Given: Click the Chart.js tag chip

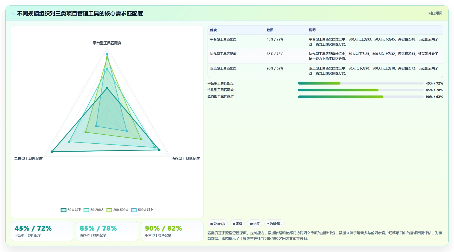Looking at the screenshot, I should click(x=218, y=224).
